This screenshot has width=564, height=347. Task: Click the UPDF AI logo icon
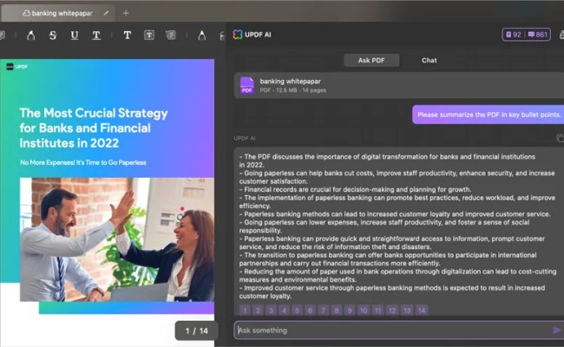(x=238, y=35)
